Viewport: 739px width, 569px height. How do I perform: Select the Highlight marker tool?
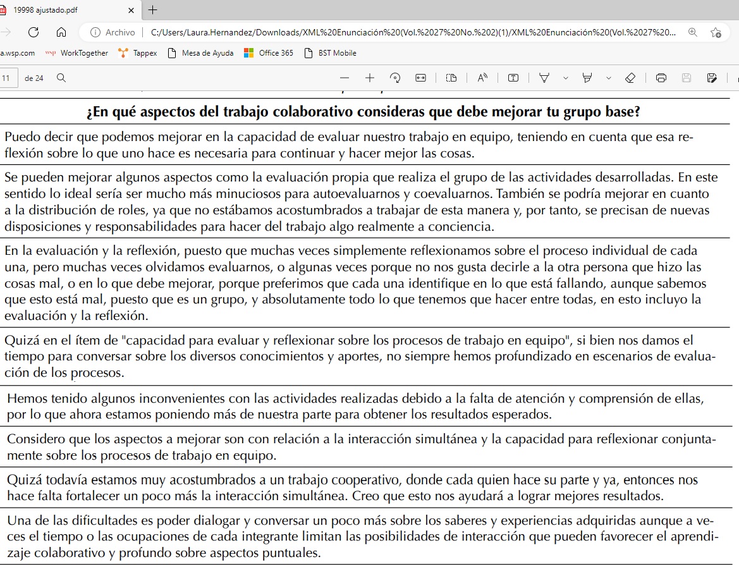tap(587, 78)
